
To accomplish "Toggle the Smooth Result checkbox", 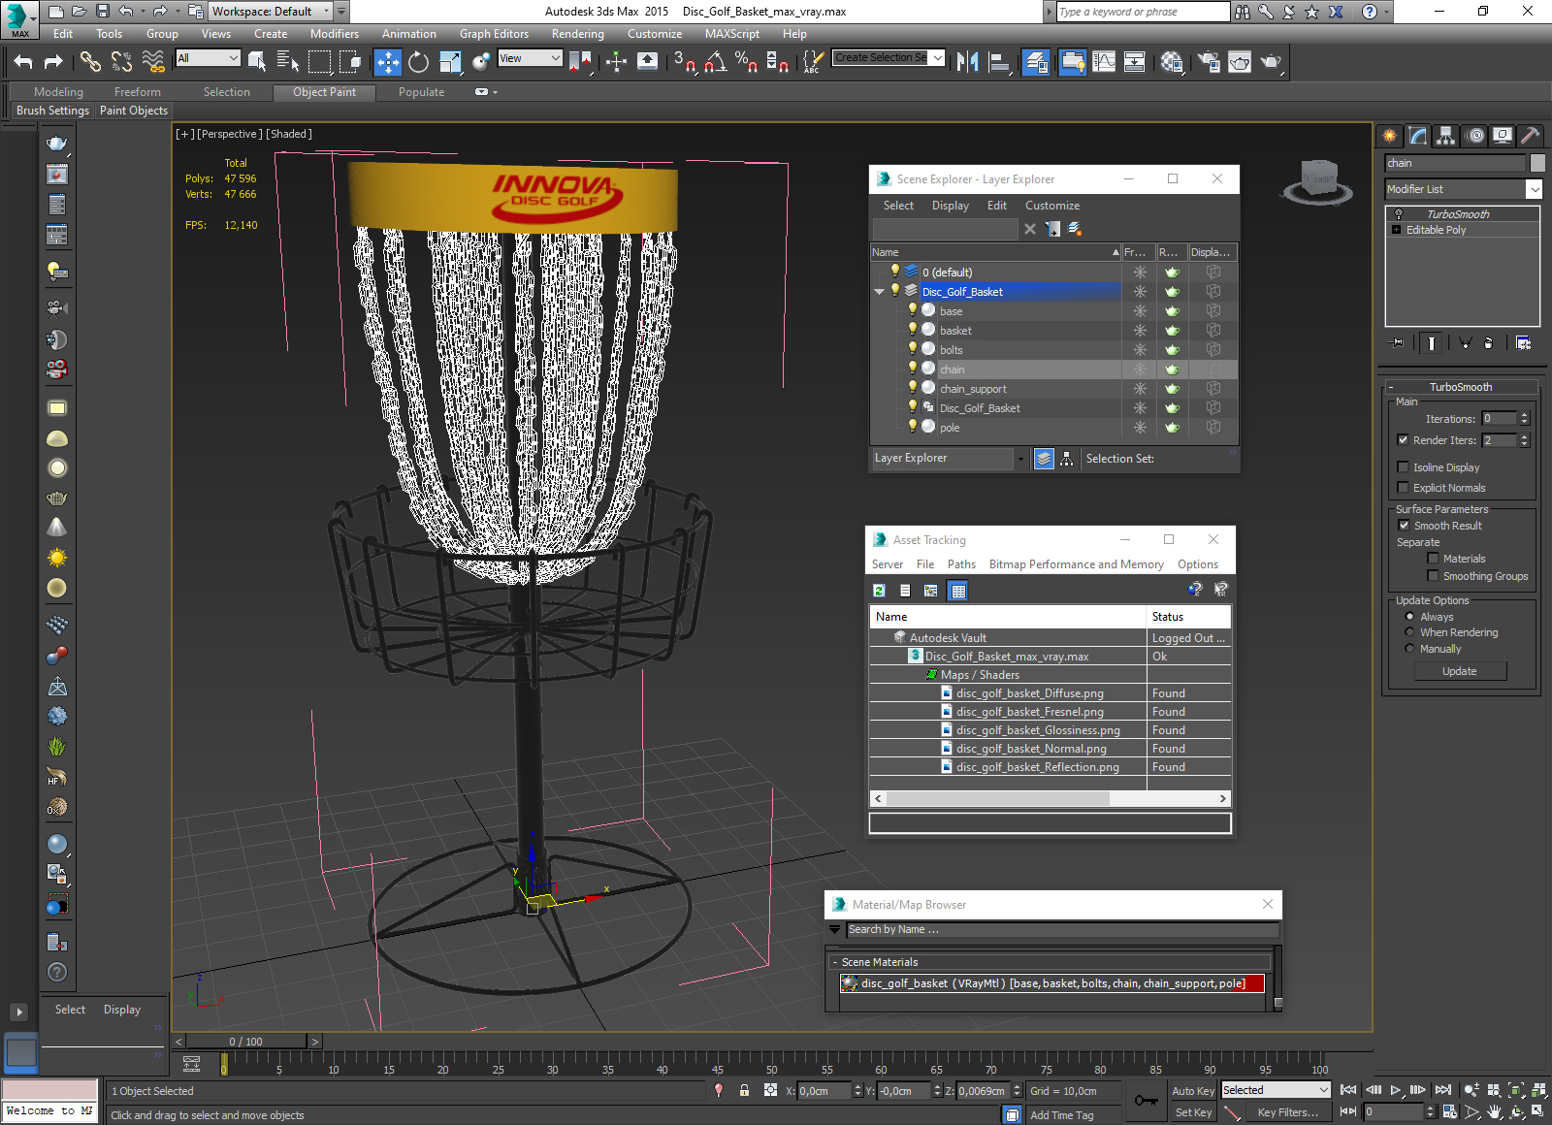I will (x=1404, y=526).
